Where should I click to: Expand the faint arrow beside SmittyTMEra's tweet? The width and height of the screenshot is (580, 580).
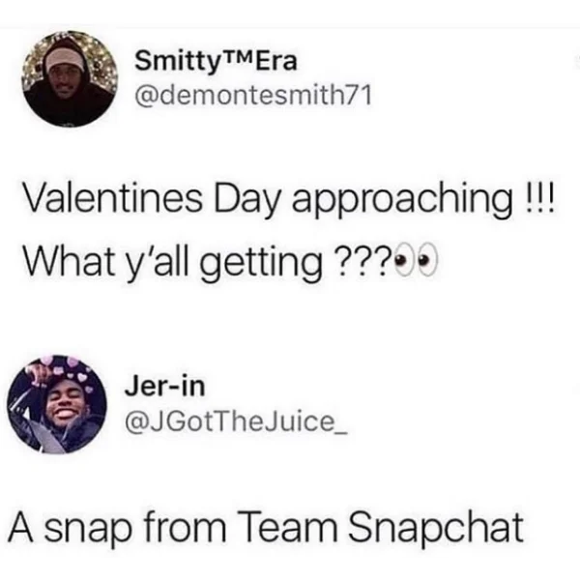[x=577, y=61]
